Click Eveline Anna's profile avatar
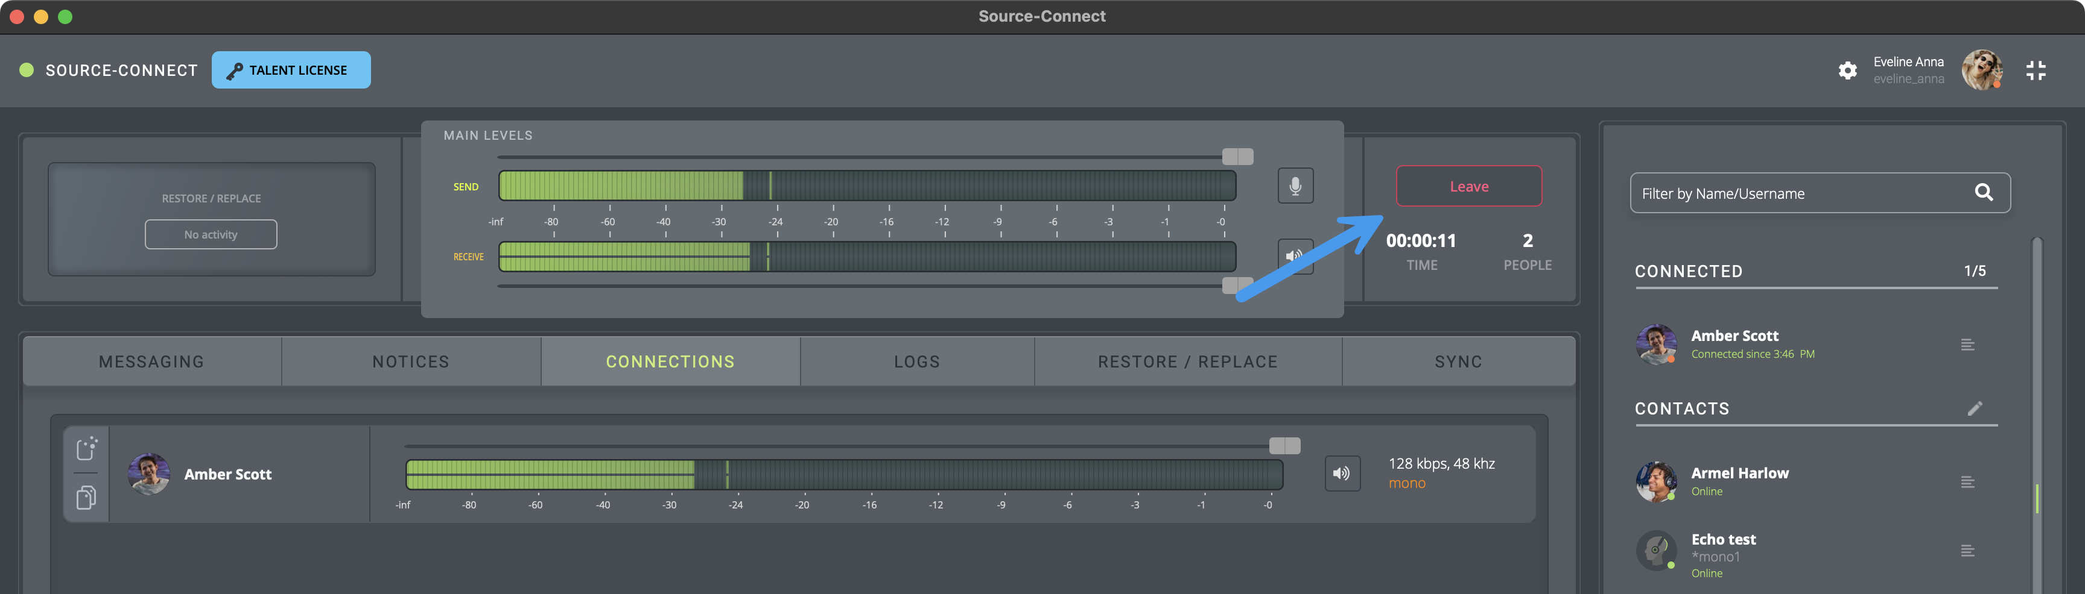The height and width of the screenshot is (594, 2085). coord(1981,70)
